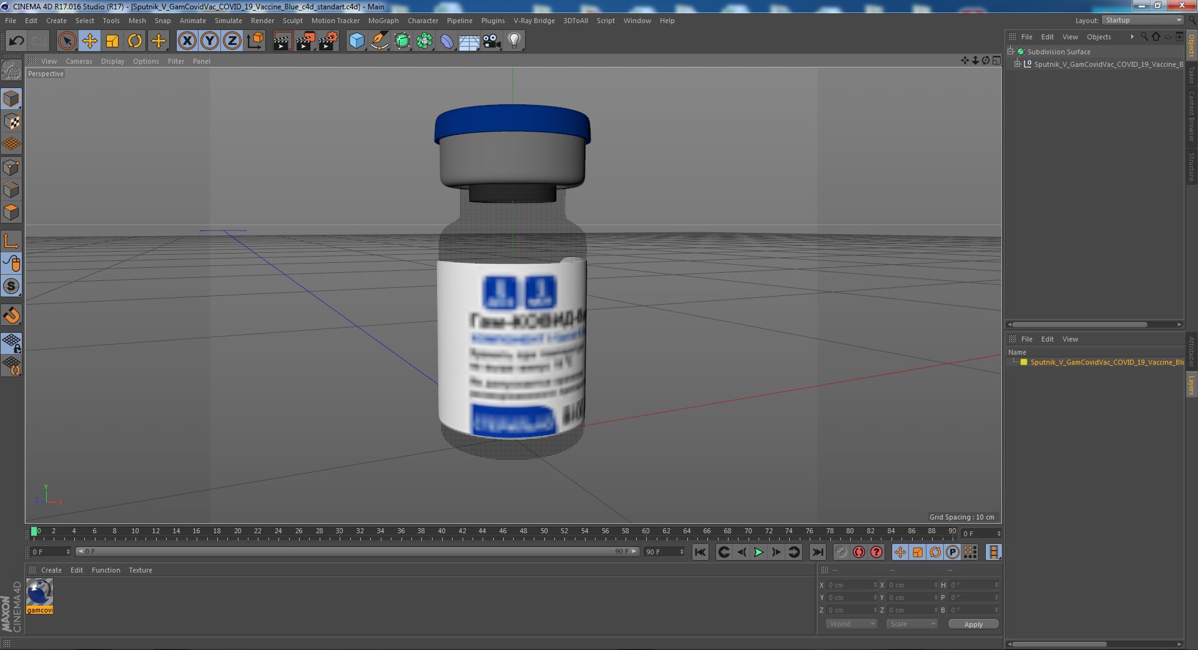The height and width of the screenshot is (650, 1198).
Task: Render the current view with clapperboard icon
Action: 282,41
